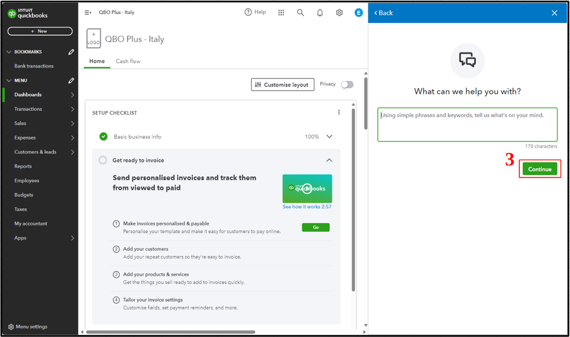Expand Basic business info chevron
This screenshot has width=570, height=337.
[x=329, y=137]
